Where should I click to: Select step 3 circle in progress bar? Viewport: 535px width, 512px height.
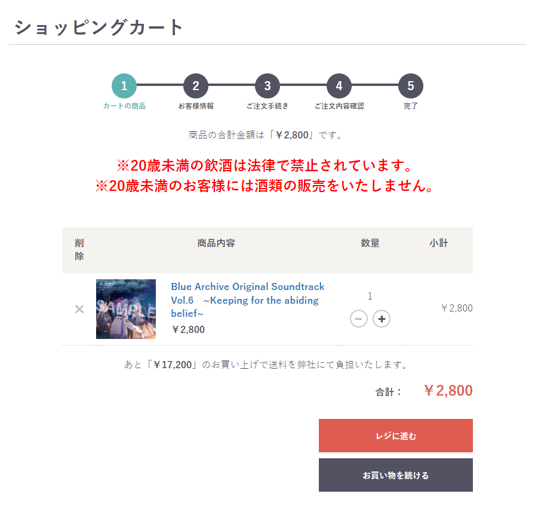[267, 86]
